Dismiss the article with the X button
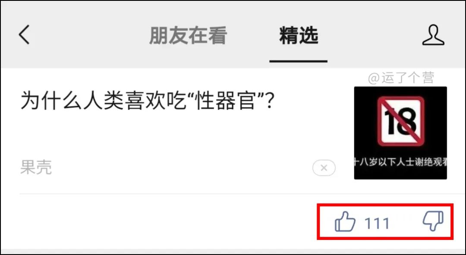The height and width of the screenshot is (255, 466). point(324,168)
